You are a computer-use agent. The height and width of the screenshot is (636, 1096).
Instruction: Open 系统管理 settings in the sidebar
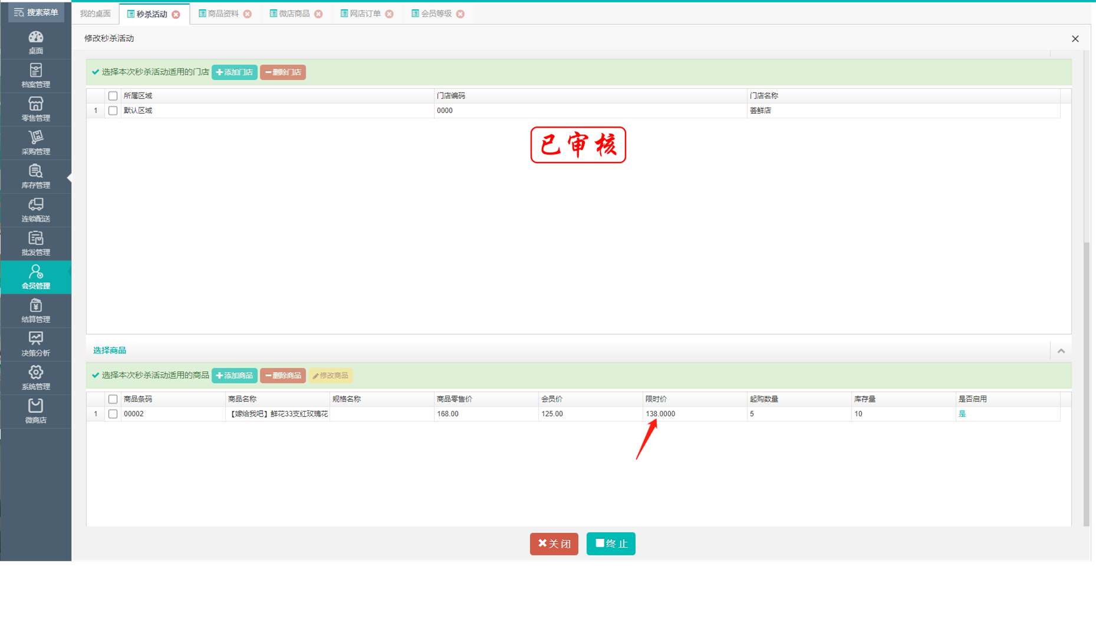click(x=36, y=378)
